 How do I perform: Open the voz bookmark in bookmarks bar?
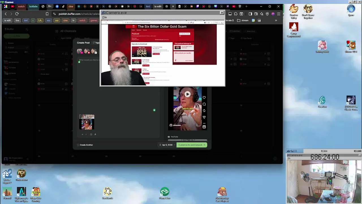click(48, 20)
